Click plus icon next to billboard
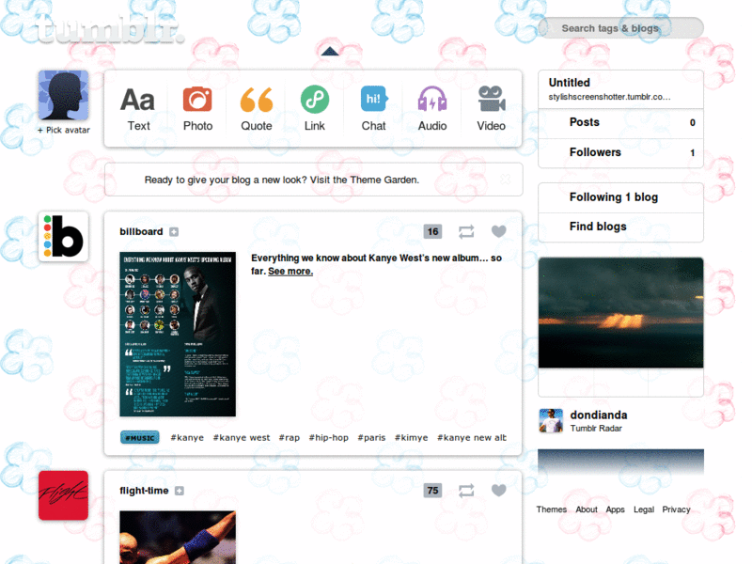 click(174, 232)
